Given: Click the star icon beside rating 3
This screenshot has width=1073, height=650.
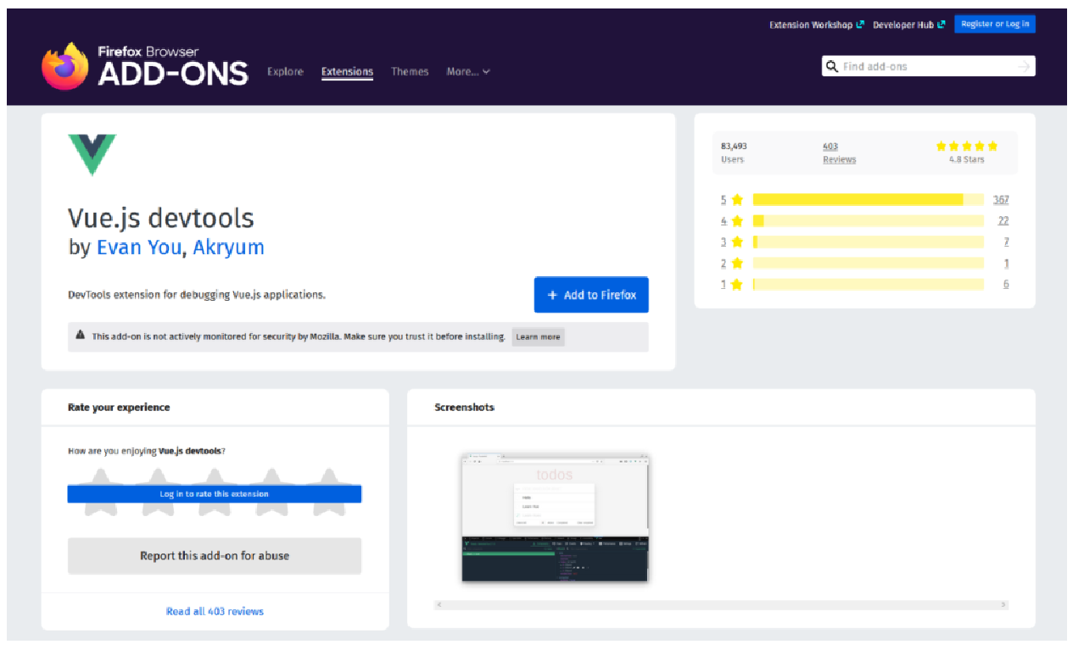Looking at the screenshot, I should [x=737, y=242].
